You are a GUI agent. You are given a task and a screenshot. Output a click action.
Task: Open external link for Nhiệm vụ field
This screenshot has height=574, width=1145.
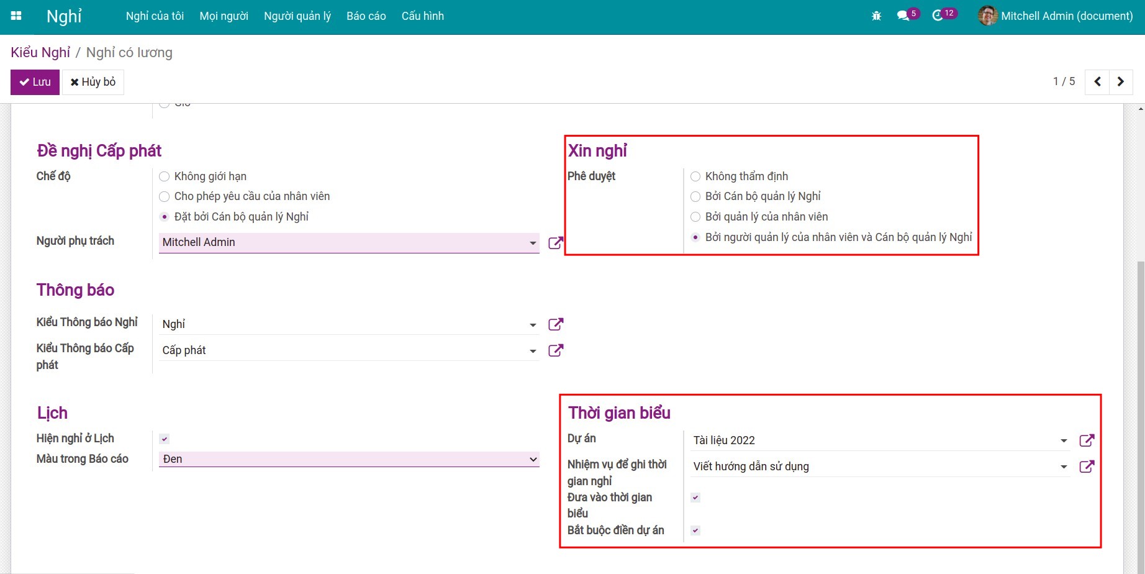coord(1087,467)
